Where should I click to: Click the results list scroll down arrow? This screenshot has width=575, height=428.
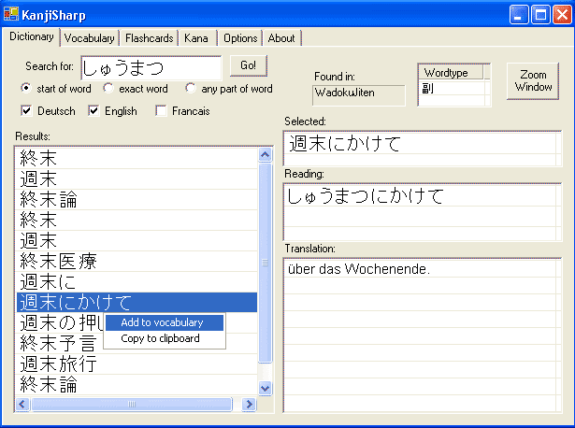click(x=265, y=388)
